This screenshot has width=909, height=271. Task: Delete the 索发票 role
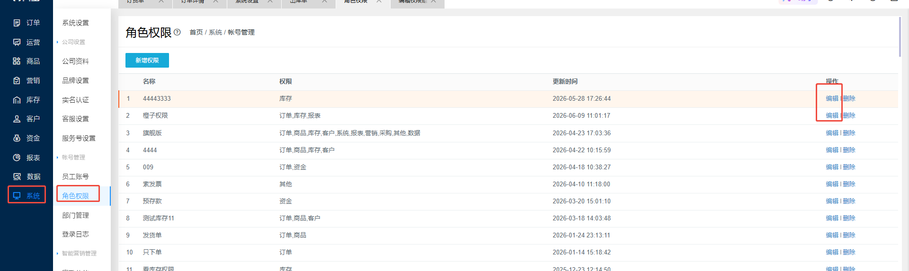tap(849, 184)
